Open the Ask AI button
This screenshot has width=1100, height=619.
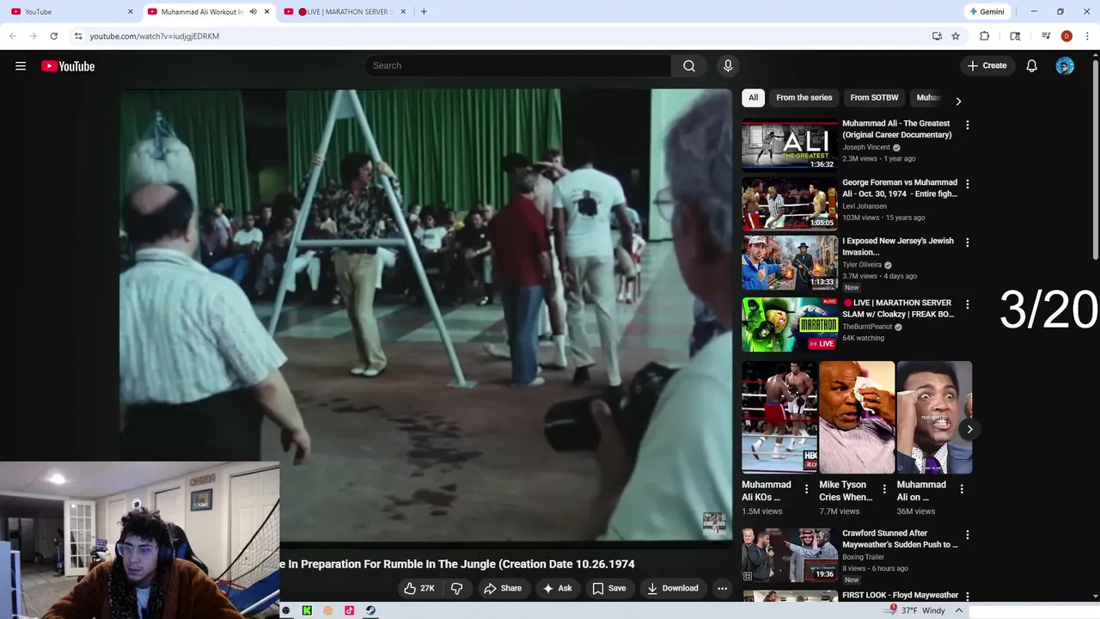pyautogui.click(x=557, y=588)
